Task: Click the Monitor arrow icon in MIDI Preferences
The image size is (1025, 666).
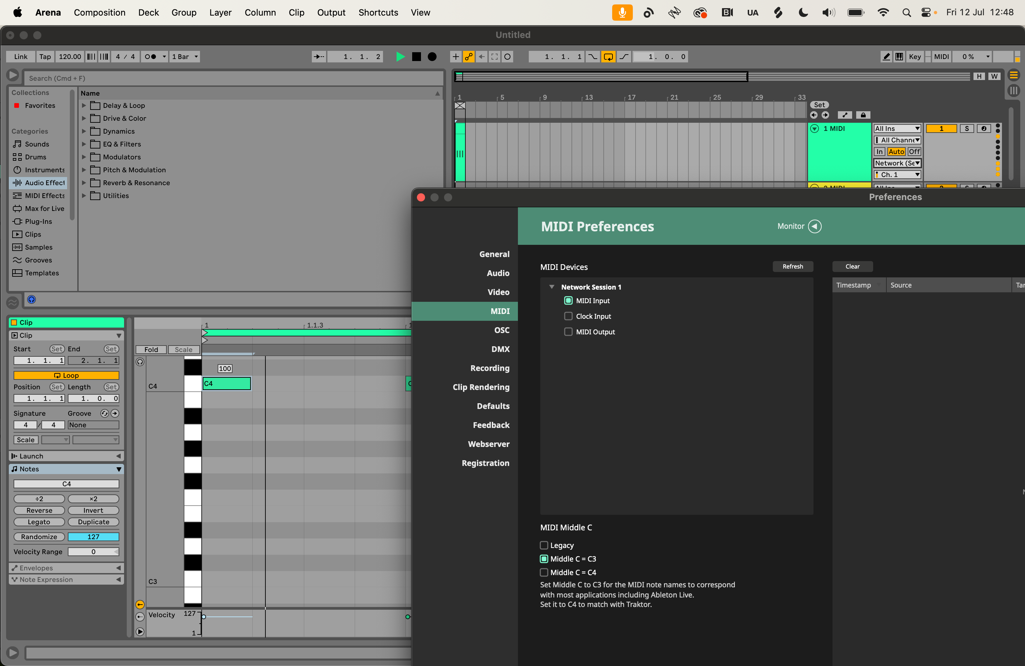Action: click(x=815, y=226)
